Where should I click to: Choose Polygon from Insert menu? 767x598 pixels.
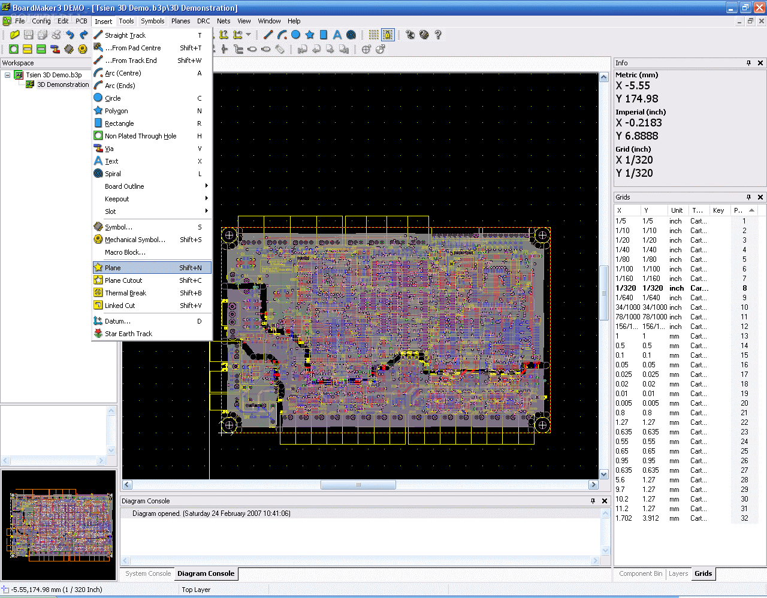[152, 111]
